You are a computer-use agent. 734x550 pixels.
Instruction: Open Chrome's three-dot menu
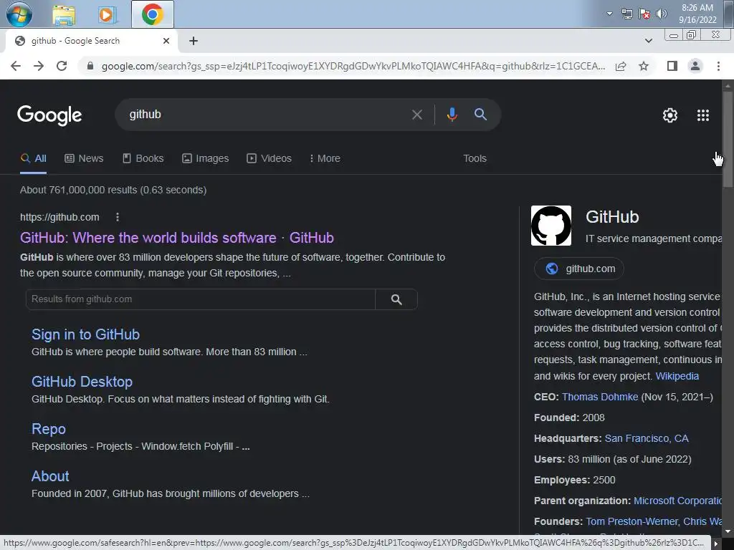[x=718, y=66]
